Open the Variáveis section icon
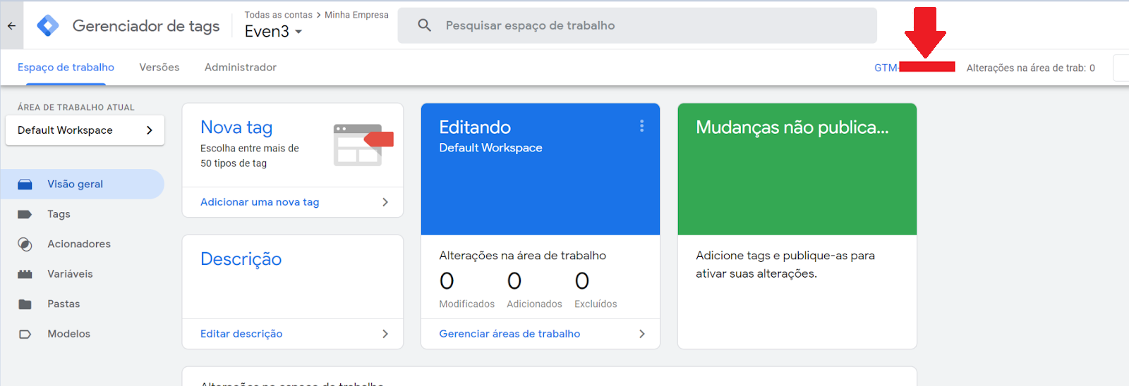The width and height of the screenshot is (1129, 386). [25, 274]
